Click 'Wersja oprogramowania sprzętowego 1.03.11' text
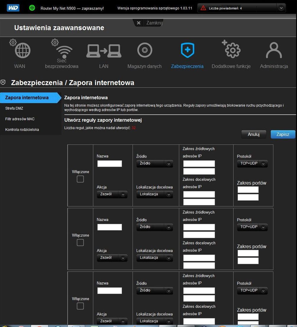The width and height of the screenshot is (297, 327). tap(155, 8)
